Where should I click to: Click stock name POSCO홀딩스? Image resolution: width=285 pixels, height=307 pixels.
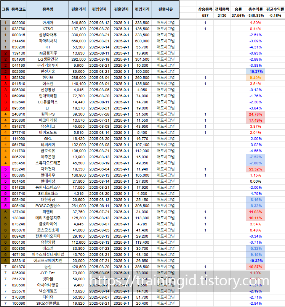pyautogui.click(x=48, y=206)
